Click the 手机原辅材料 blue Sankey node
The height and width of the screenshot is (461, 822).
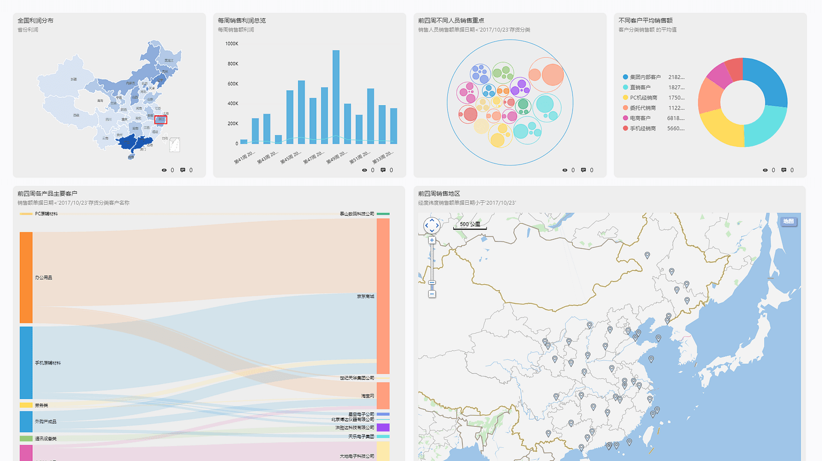26,363
